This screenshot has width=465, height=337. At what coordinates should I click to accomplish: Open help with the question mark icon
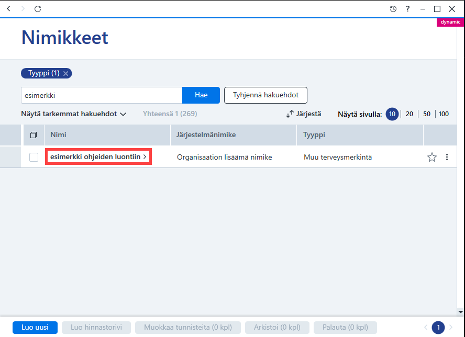tap(408, 9)
